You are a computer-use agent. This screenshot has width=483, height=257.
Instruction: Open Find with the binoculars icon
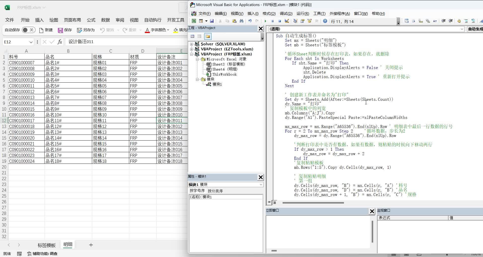tap(242, 21)
